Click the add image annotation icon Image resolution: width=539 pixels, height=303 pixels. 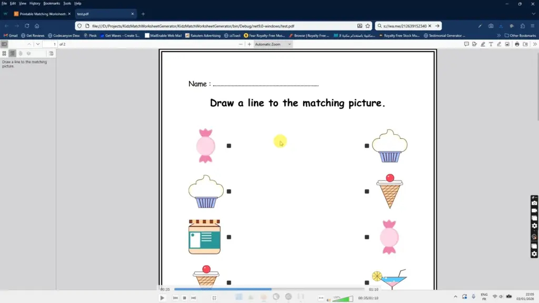point(507,44)
